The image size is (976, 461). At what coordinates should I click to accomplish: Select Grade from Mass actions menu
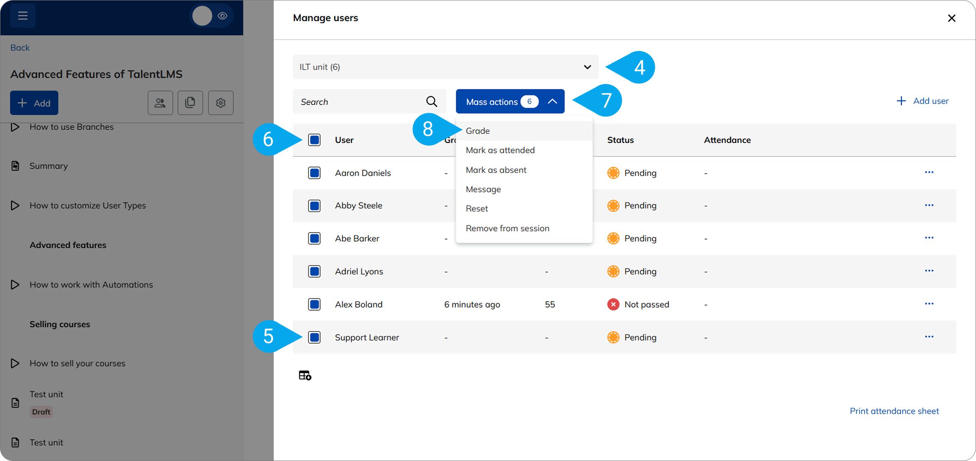[x=524, y=131]
